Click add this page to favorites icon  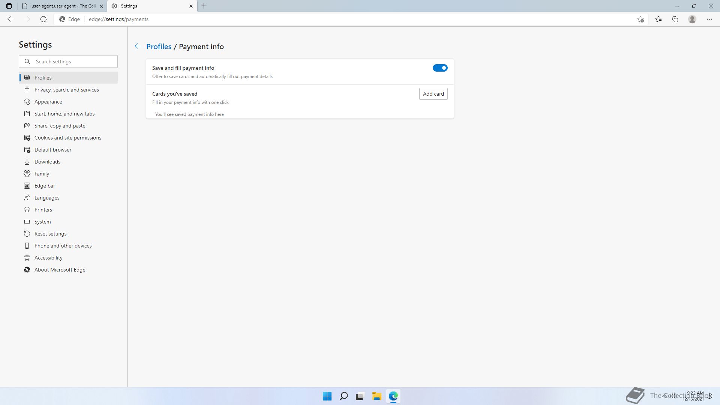[x=640, y=19]
